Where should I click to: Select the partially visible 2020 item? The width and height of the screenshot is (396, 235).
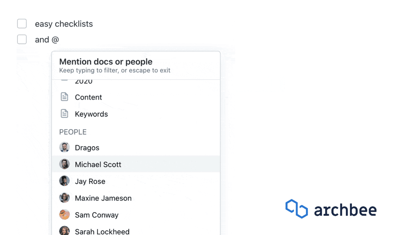click(84, 82)
